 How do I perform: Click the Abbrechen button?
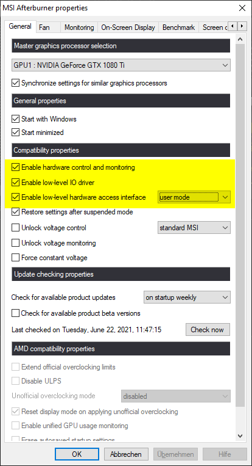click(126, 454)
